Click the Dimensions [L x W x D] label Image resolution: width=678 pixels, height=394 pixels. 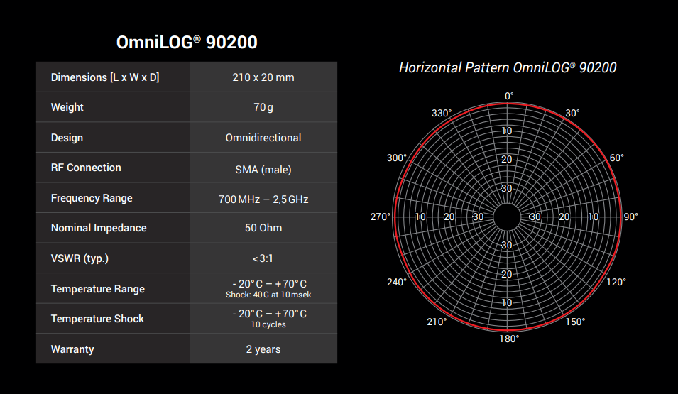tap(105, 77)
